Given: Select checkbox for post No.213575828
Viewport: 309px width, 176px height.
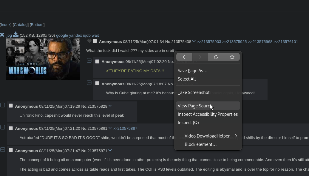Looking at the screenshot, I should point(11,106).
